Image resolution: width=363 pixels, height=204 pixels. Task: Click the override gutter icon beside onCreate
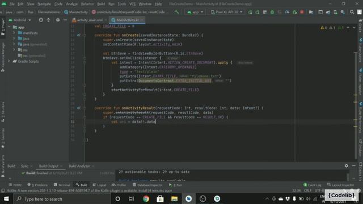[79, 35]
